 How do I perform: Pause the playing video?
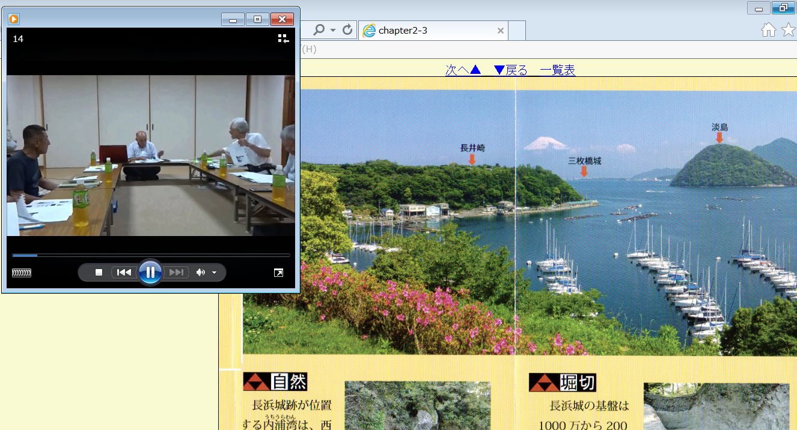150,273
